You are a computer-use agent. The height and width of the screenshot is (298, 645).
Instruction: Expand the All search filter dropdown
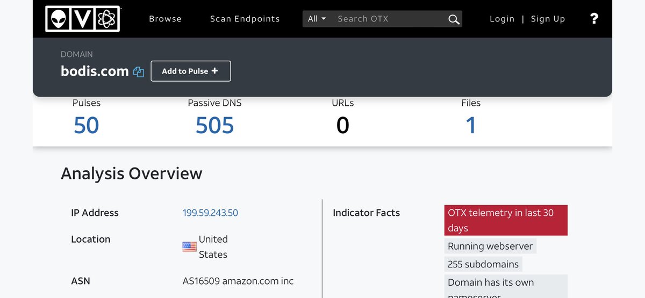pyautogui.click(x=317, y=19)
